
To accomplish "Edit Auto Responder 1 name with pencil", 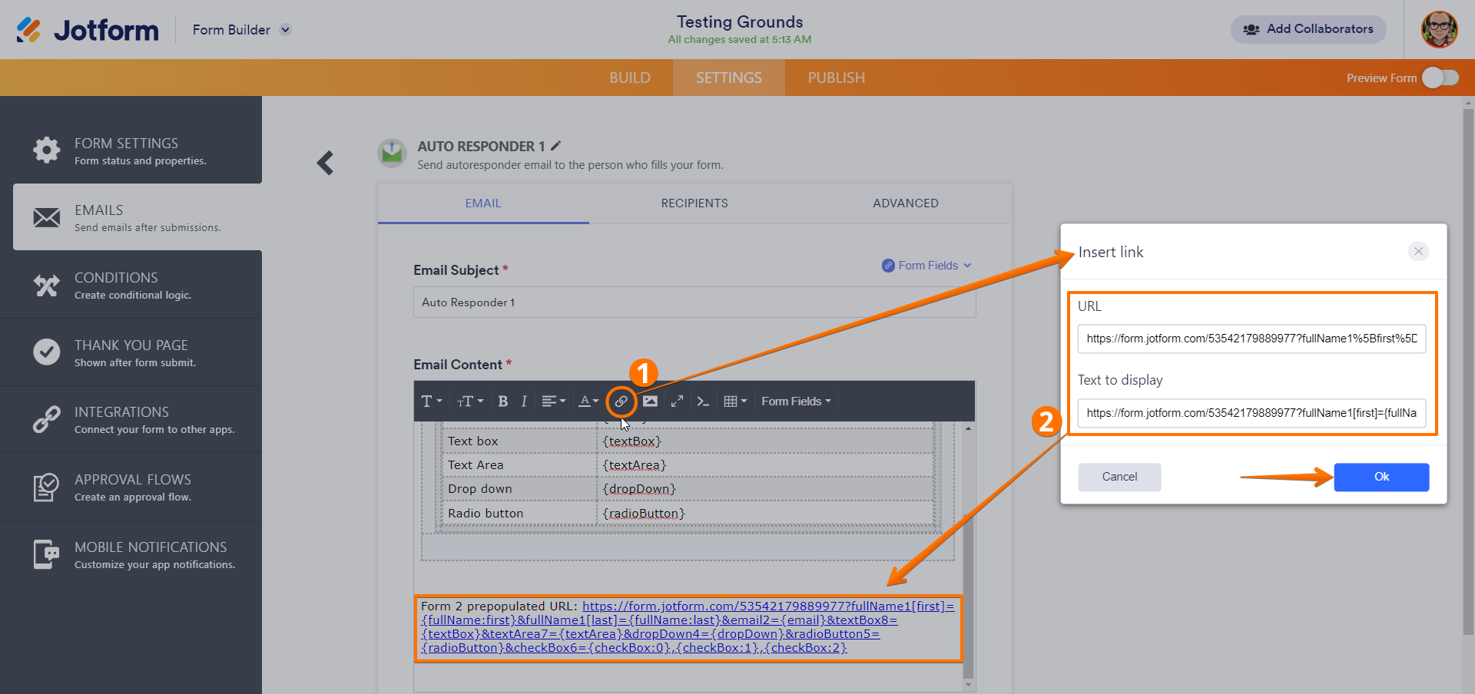I will click(556, 145).
